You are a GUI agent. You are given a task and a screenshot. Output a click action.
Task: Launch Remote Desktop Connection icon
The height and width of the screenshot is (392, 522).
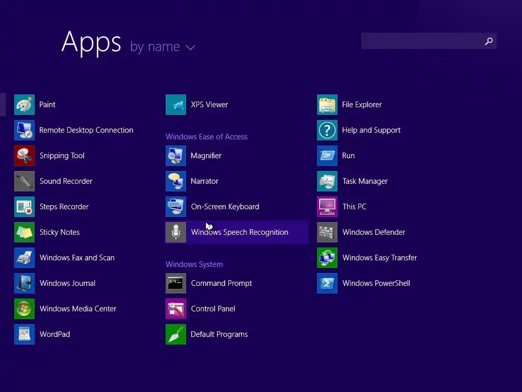(x=24, y=130)
